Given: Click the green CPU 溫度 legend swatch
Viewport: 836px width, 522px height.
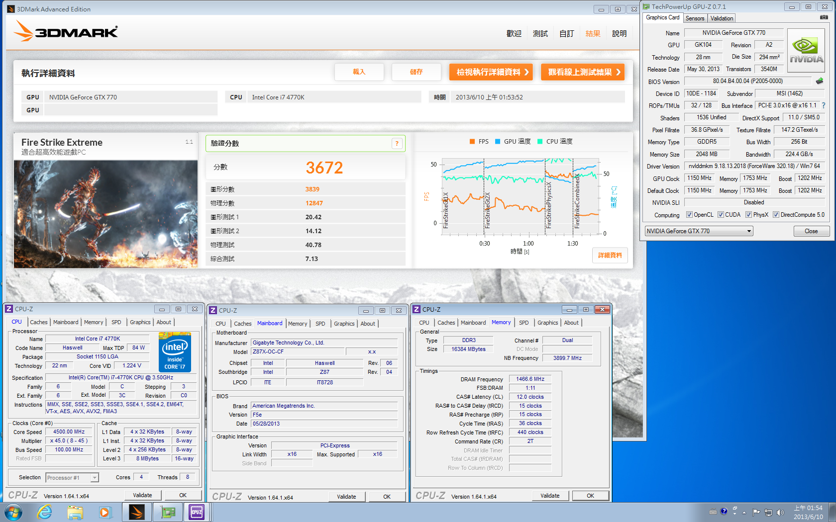Looking at the screenshot, I should (540, 142).
